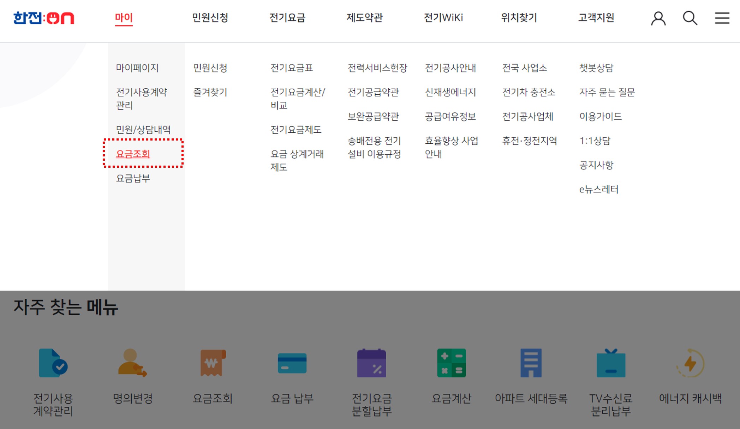Click the 요금조회 receipt icon
The image size is (740, 429).
pyautogui.click(x=213, y=363)
